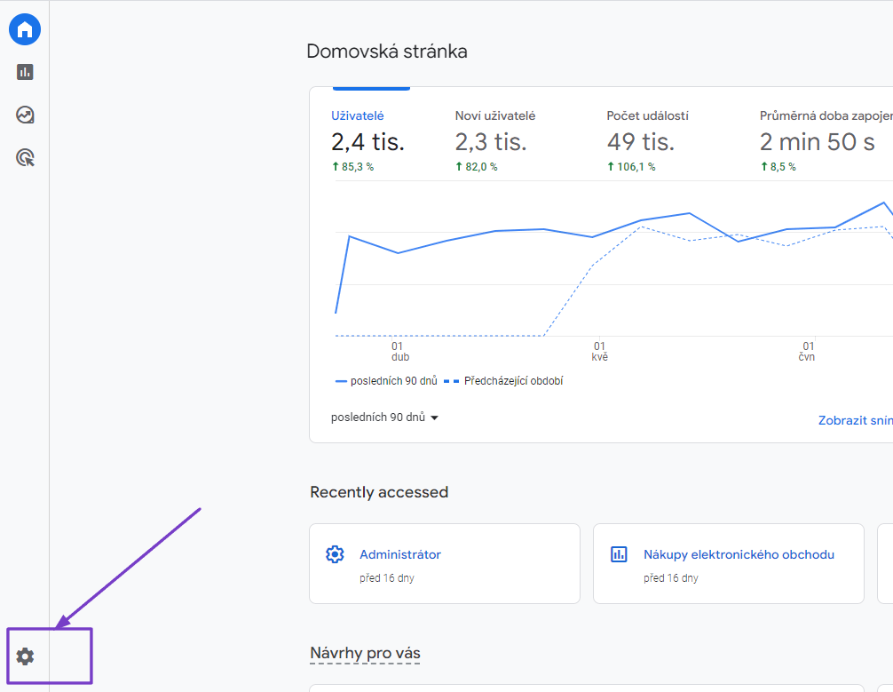This screenshot has width=893, height=692.
Task: Click the Recently accessed heading
Action: [x=379, y=492]
